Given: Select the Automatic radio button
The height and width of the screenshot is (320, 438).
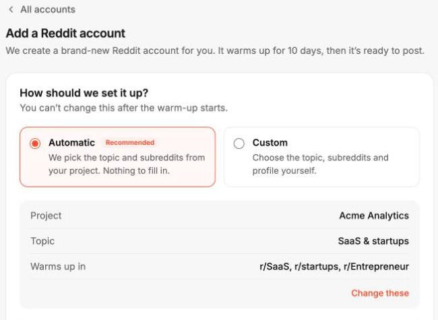Looking at the screenshot, I should [x=35, y=143].
